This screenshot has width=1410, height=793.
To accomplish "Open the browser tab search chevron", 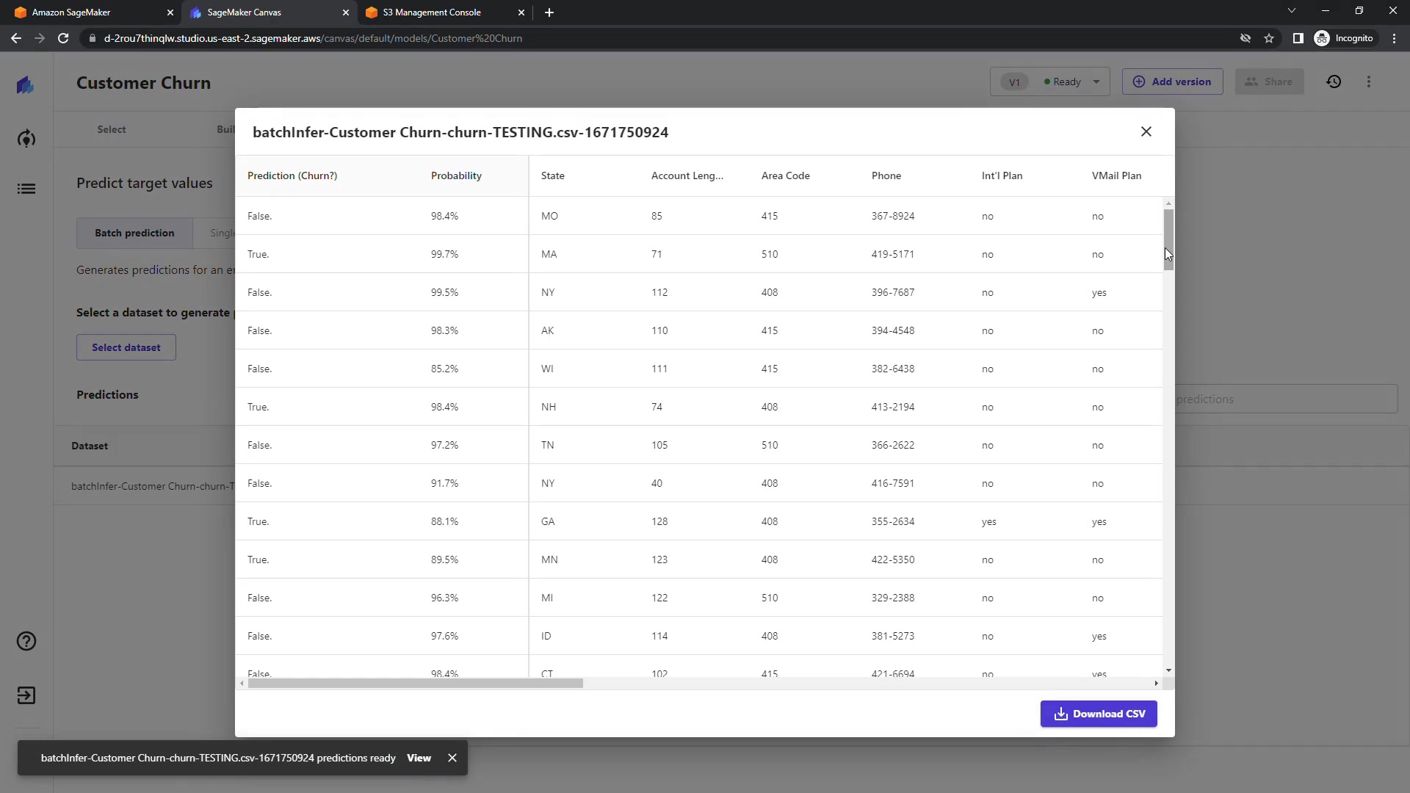I will coord(1292,11).
